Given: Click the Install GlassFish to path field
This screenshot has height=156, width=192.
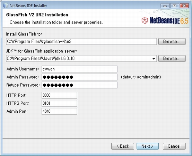Looking at the screenshot, I should pyautogui.click(x=81, y=42).
